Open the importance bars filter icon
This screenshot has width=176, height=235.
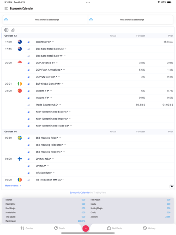[13, 30]
